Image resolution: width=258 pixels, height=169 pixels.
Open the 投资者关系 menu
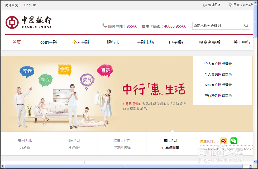(x=210, y=43)
